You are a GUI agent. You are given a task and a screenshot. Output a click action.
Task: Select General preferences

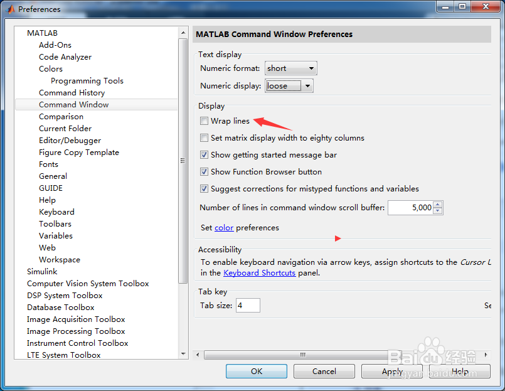[x=53, y=176]
